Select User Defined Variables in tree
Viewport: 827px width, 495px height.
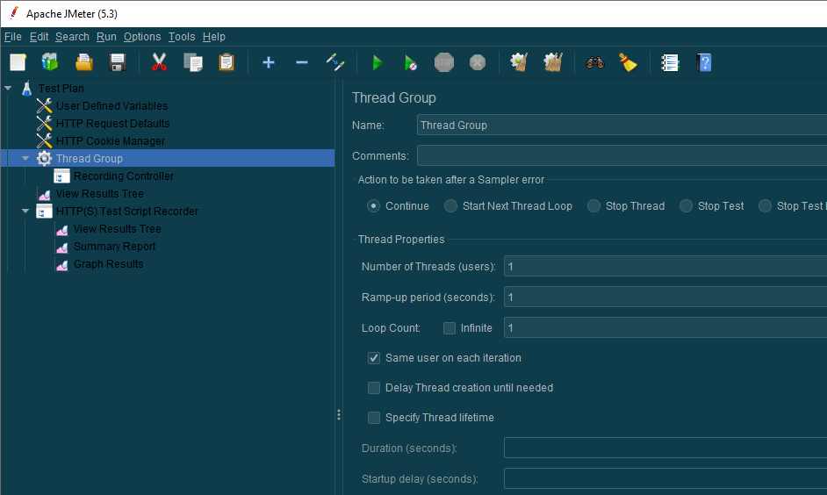[x=103, y=105]
